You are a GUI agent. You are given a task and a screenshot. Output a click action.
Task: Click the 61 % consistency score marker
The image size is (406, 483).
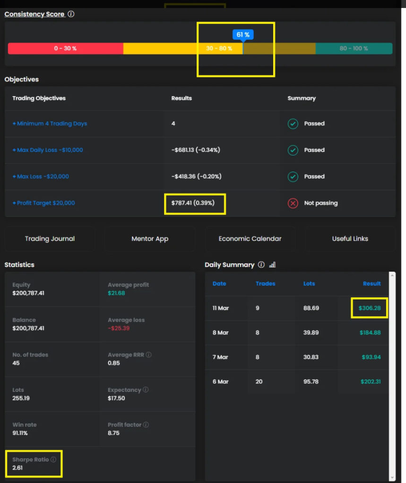click(x=243, y=35)
